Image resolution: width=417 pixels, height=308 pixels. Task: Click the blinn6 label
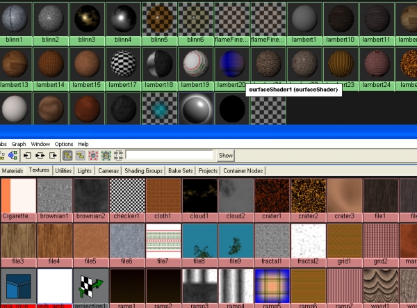(x=195, y=40)
